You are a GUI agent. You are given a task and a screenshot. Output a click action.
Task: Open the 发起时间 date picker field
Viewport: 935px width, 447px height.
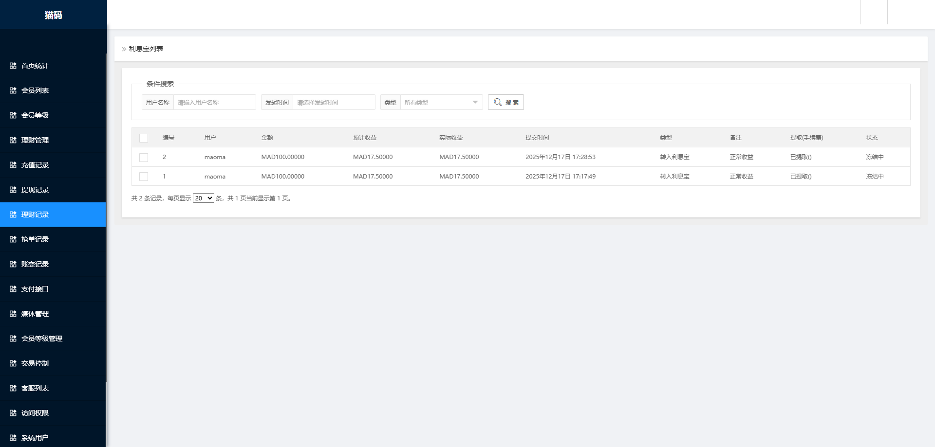(x=334, y=102)
